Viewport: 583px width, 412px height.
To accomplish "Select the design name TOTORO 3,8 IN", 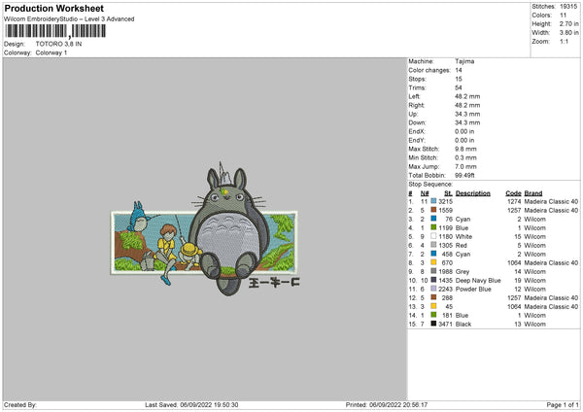I will [x=58, y=44].
